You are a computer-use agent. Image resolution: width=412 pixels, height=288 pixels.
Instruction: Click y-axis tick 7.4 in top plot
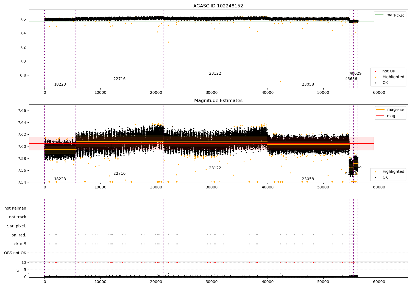point(23,33)
